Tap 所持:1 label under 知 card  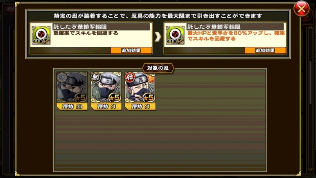coord(106,107)
